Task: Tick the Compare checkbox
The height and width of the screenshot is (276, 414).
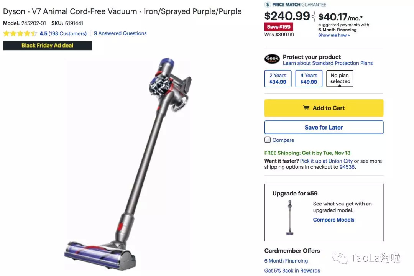Action: [268, 140]
